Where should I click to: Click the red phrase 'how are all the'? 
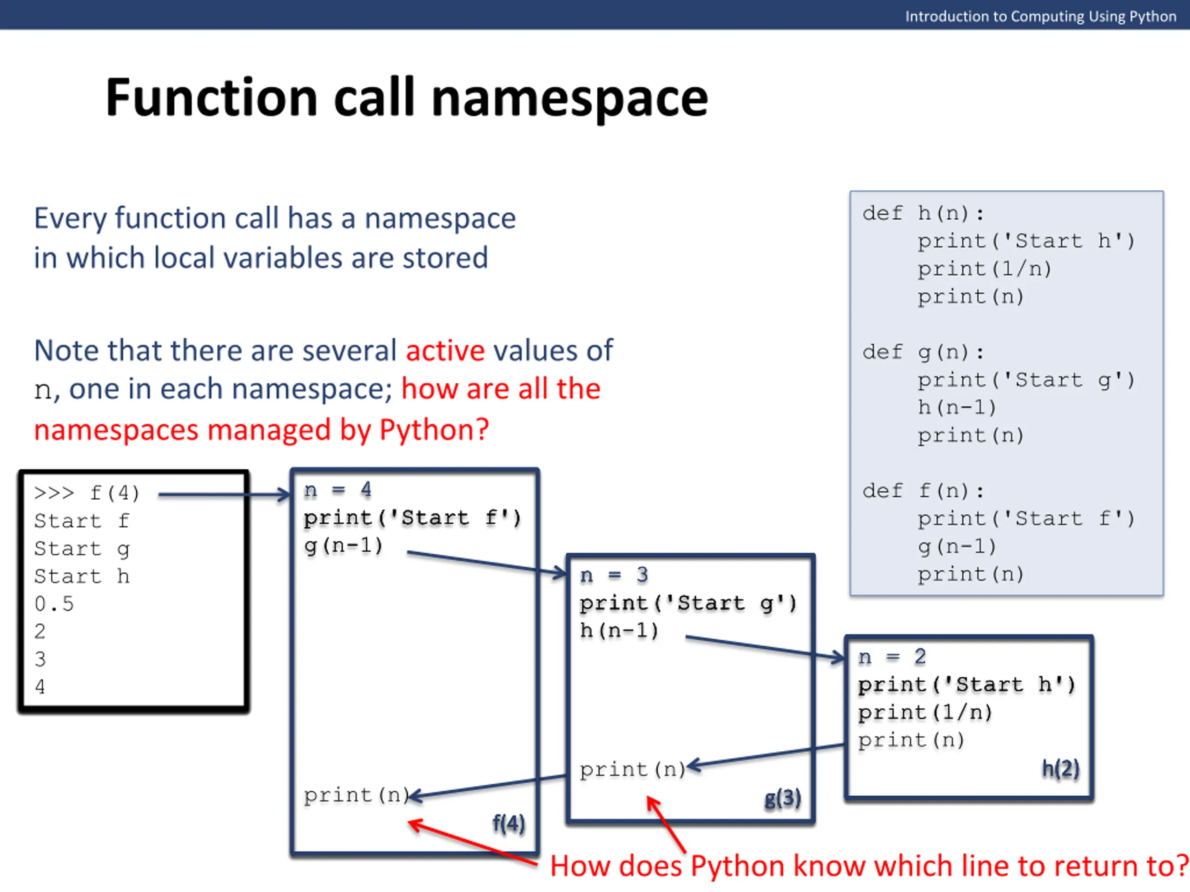click(501, 389)
